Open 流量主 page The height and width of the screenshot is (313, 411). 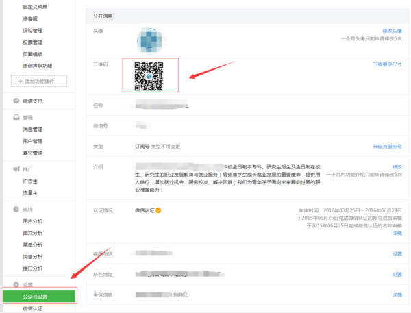[x=30, y=193]
